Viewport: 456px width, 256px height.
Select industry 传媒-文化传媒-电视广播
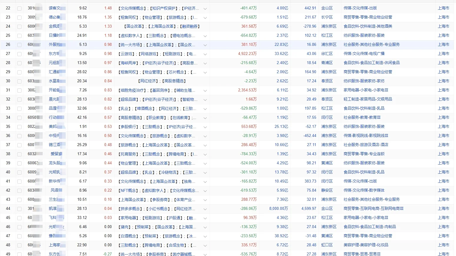click(x=364, y=54)
